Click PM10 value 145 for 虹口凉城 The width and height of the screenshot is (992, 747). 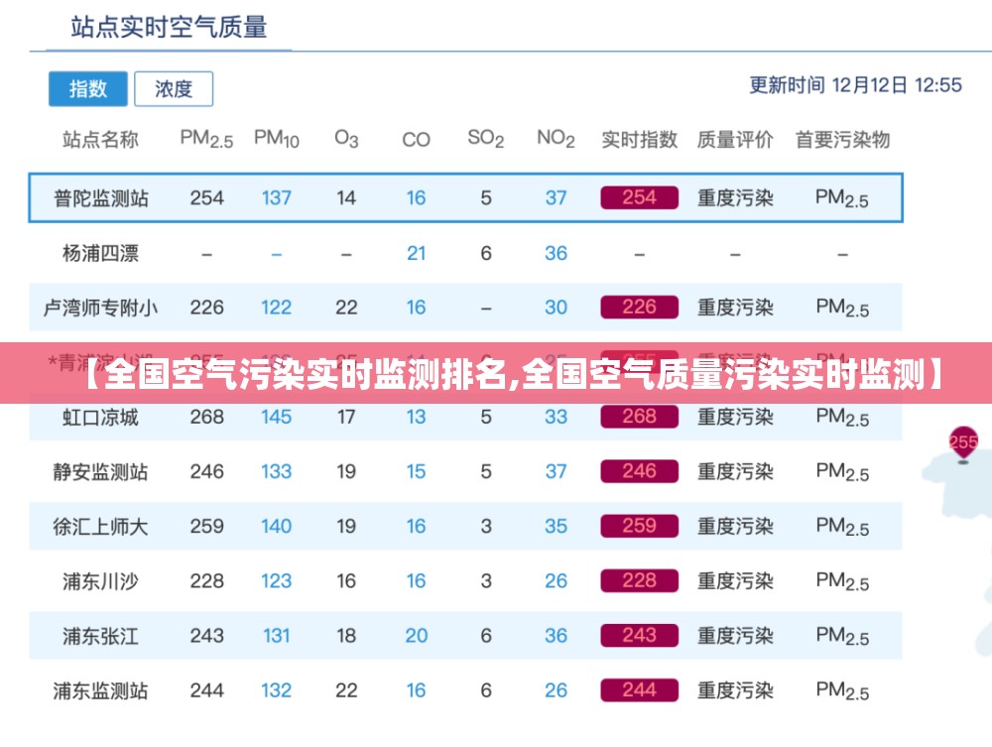pos(277,417)
